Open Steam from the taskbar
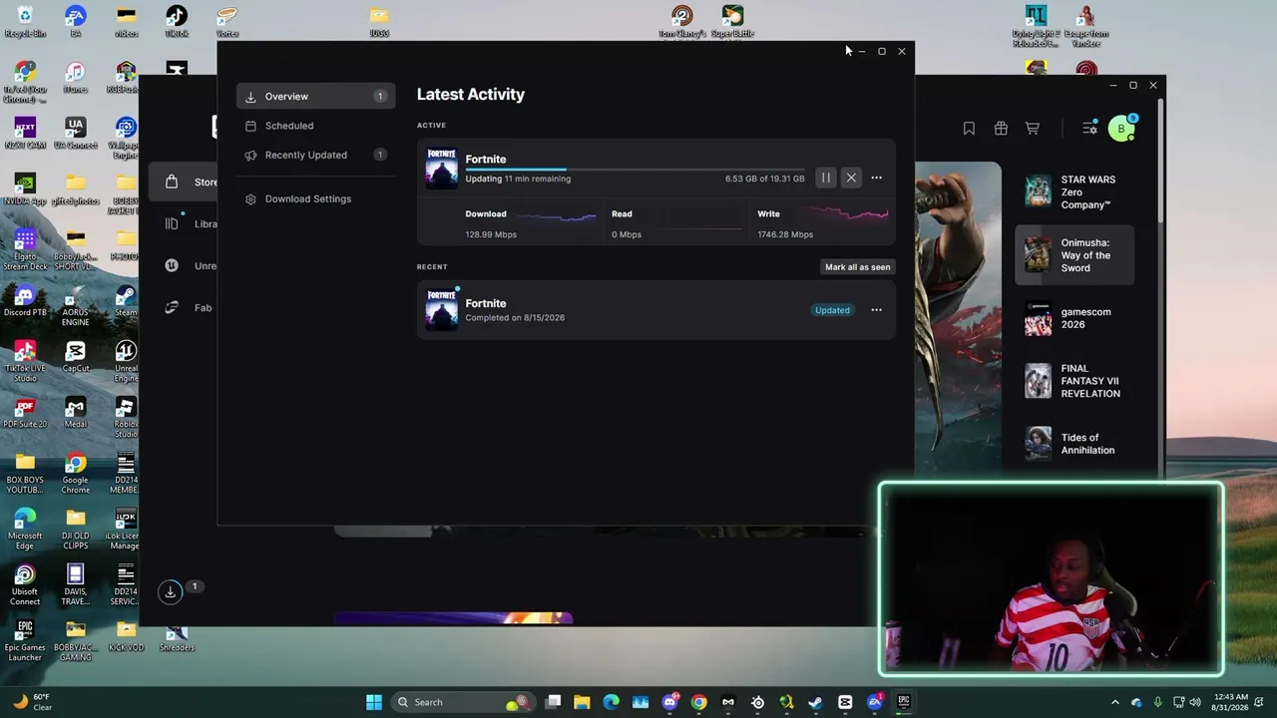 coord(816,702)
